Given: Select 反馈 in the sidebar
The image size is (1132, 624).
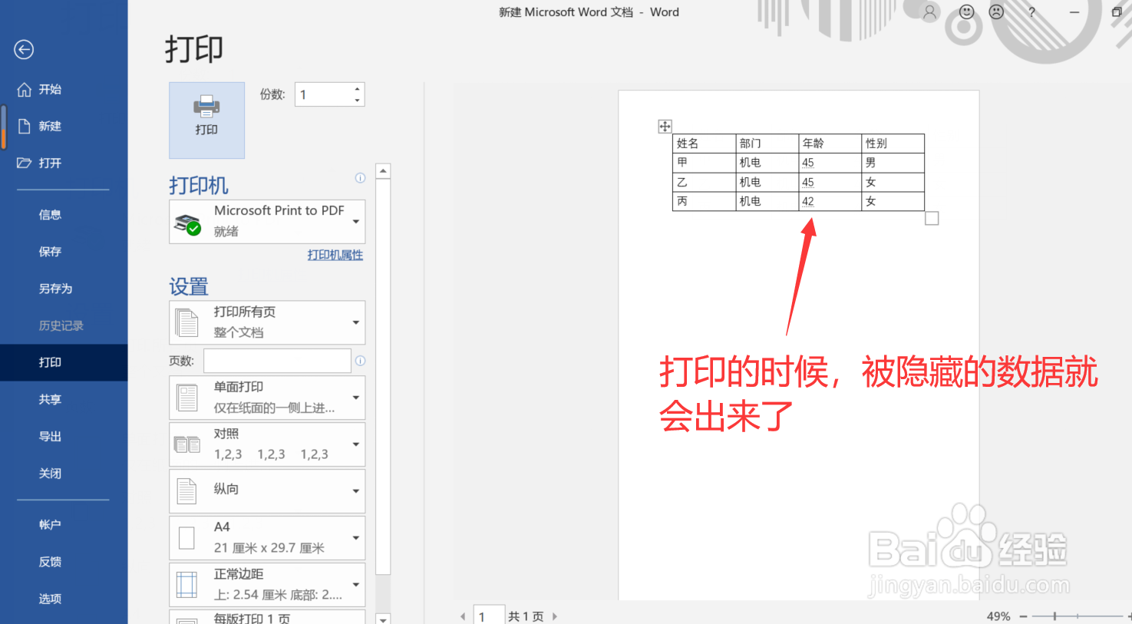Looking at the screenshot, I should [x=64, y=562].
